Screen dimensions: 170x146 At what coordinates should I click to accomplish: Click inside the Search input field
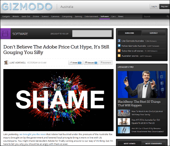point(155,16)
